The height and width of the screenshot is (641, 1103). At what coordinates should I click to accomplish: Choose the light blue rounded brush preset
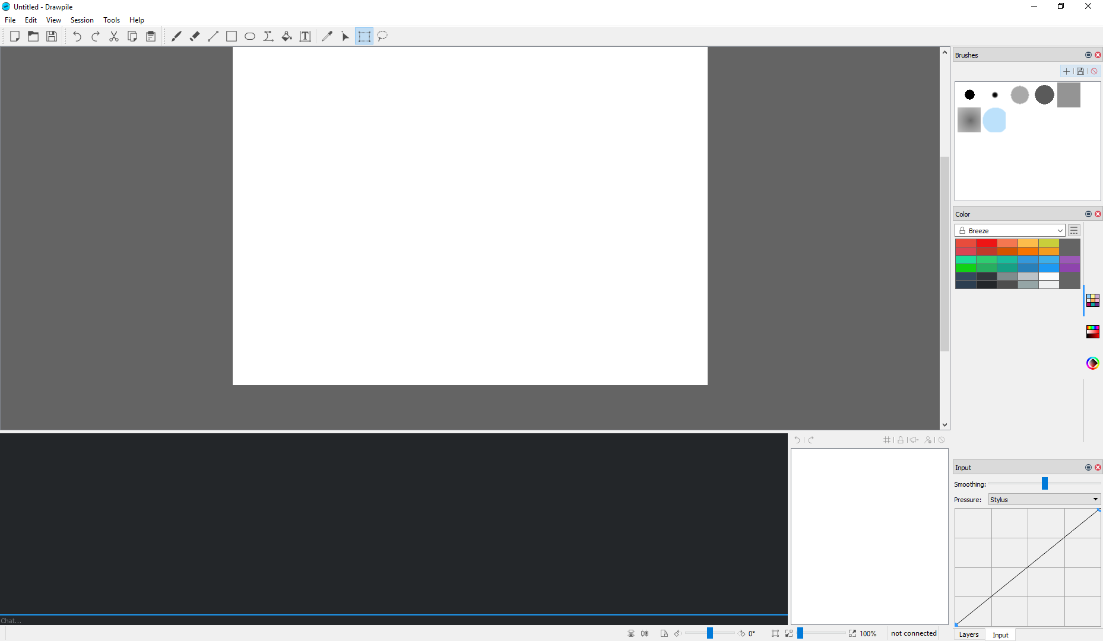[x=994, y=120]
